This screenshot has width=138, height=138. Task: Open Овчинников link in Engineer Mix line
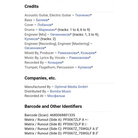pos(60,34)
